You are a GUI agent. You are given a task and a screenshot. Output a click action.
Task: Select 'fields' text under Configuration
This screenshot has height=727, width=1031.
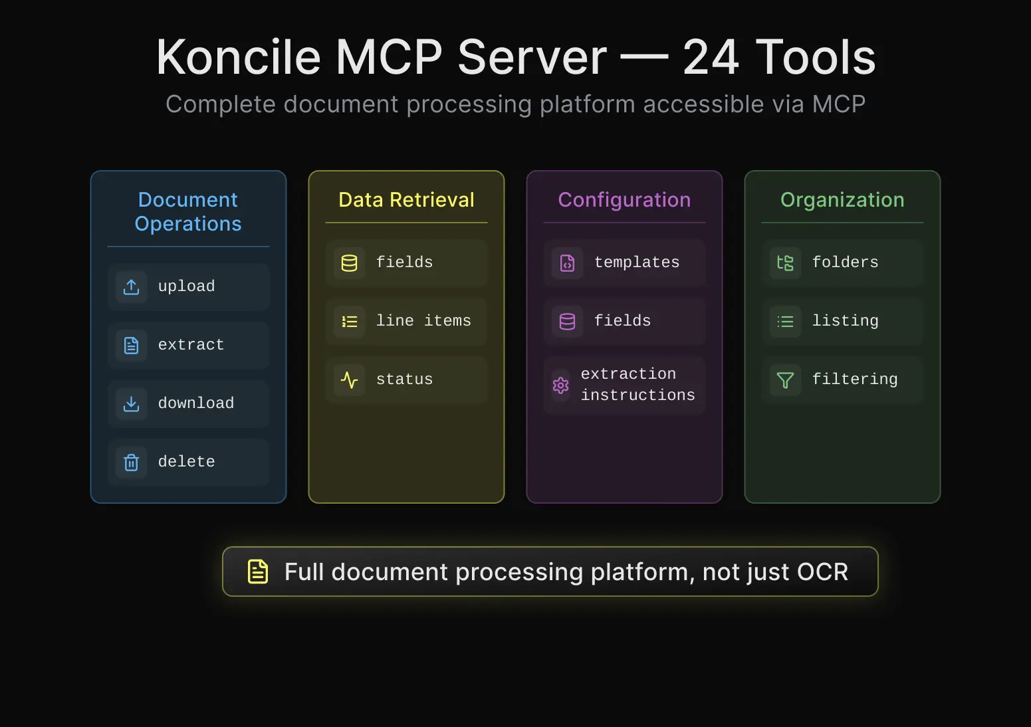point(623,321)
